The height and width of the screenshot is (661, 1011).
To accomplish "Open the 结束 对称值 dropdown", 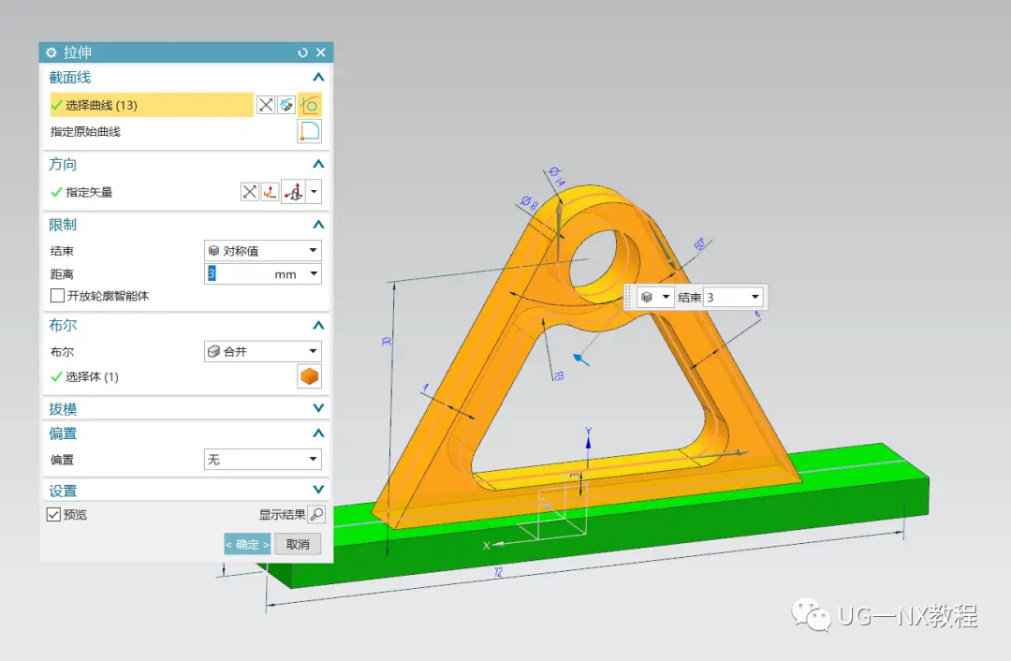I will tap(262, 250).
